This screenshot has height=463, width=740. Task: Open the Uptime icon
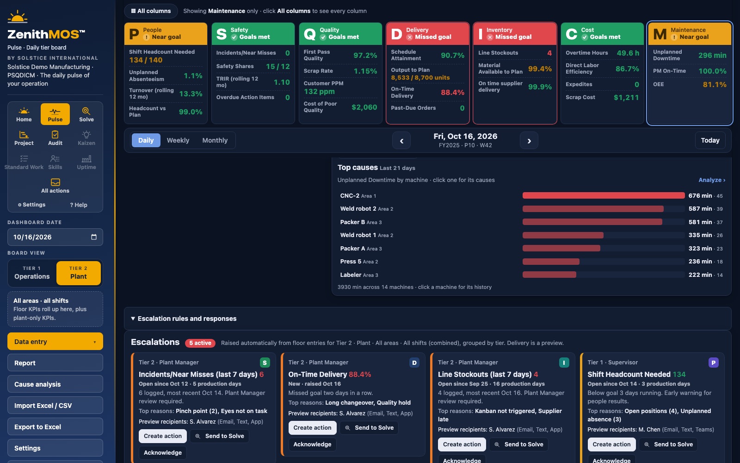tap(86, 162)
